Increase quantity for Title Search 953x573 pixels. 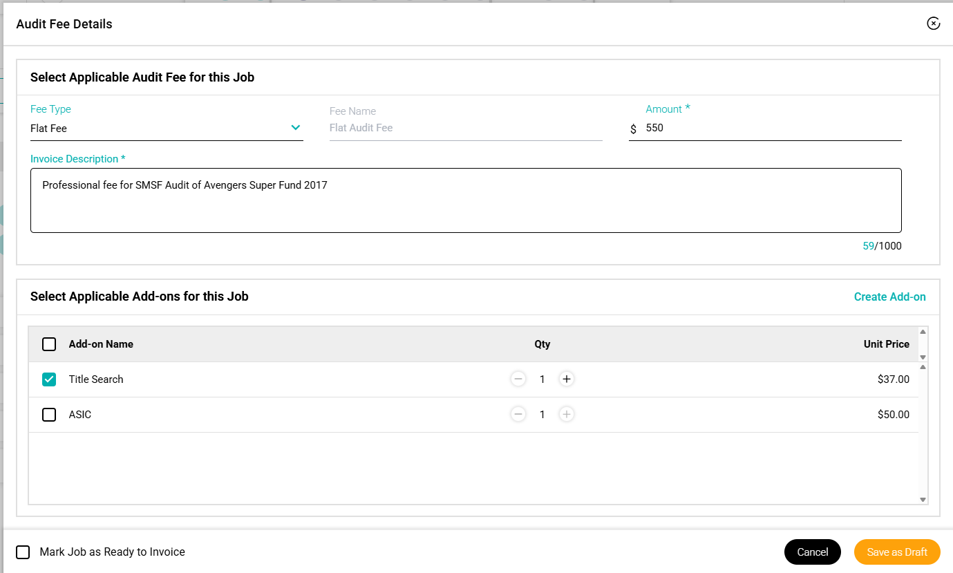click(x=567, y=379)
